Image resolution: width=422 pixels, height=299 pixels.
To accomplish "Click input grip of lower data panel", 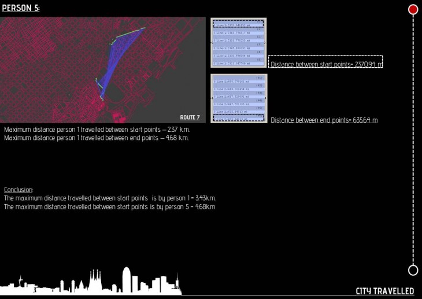I will click(x=212, y=98).
